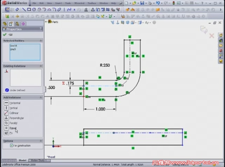Screen dimensions: 225x167
Task: Click inside the Existing Relations list box
Action: pos(26,78)
